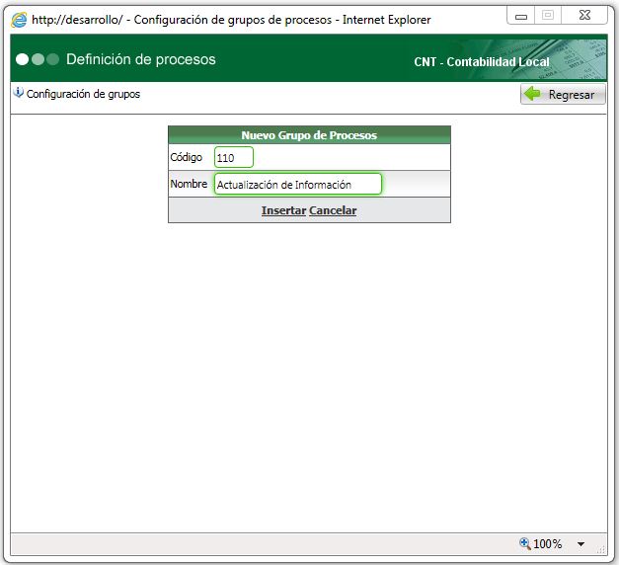Viewport: 619px width, 565px height.
Task: Click the Código label
Action: click(x=186, y=157)
